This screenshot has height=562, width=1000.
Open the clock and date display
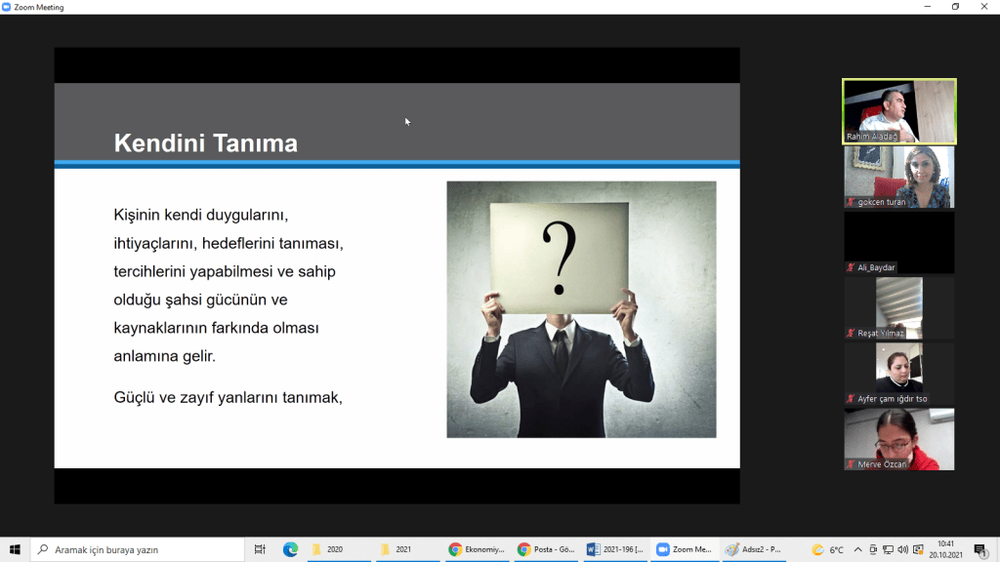[x=946, y=549]
